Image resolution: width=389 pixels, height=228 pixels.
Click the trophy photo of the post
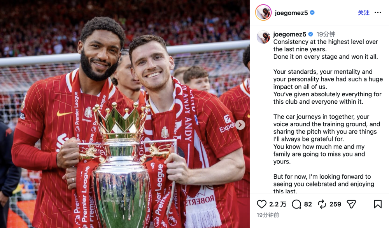point(125,114)
